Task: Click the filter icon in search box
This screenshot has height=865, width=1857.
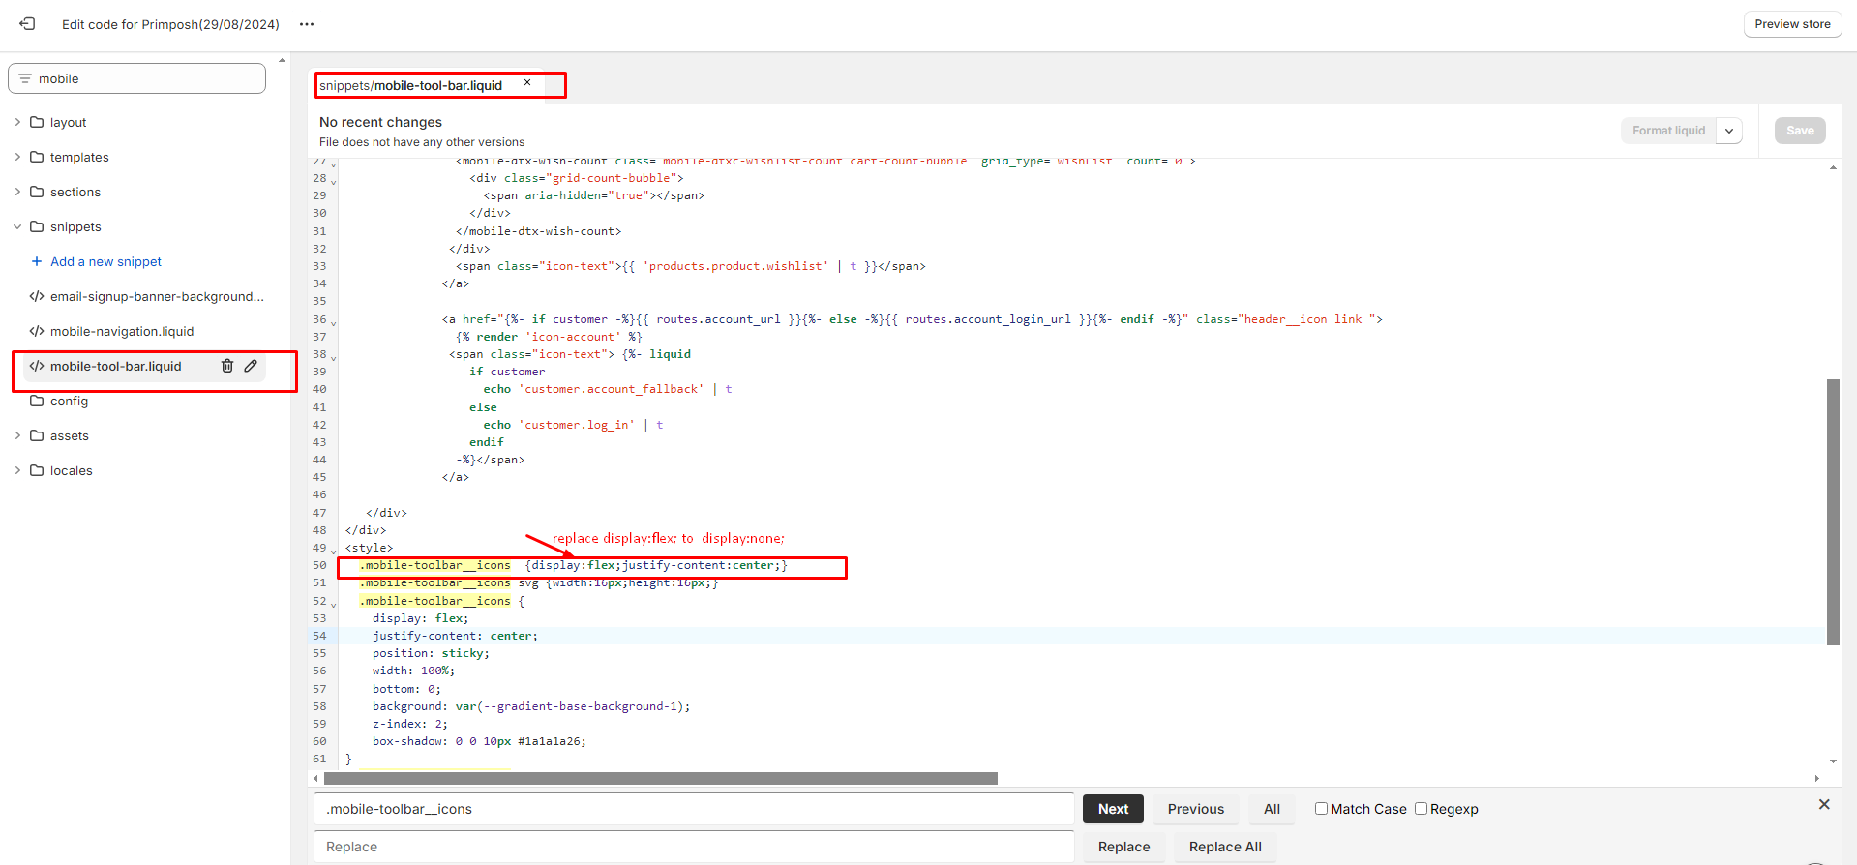Action: point(25,78)
